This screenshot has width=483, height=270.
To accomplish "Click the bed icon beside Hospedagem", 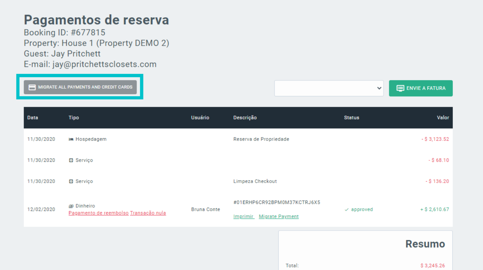I will coord(71,139).
